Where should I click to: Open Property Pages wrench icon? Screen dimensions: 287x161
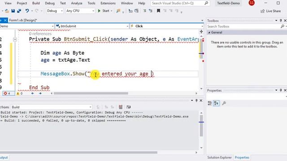point(224,103)
